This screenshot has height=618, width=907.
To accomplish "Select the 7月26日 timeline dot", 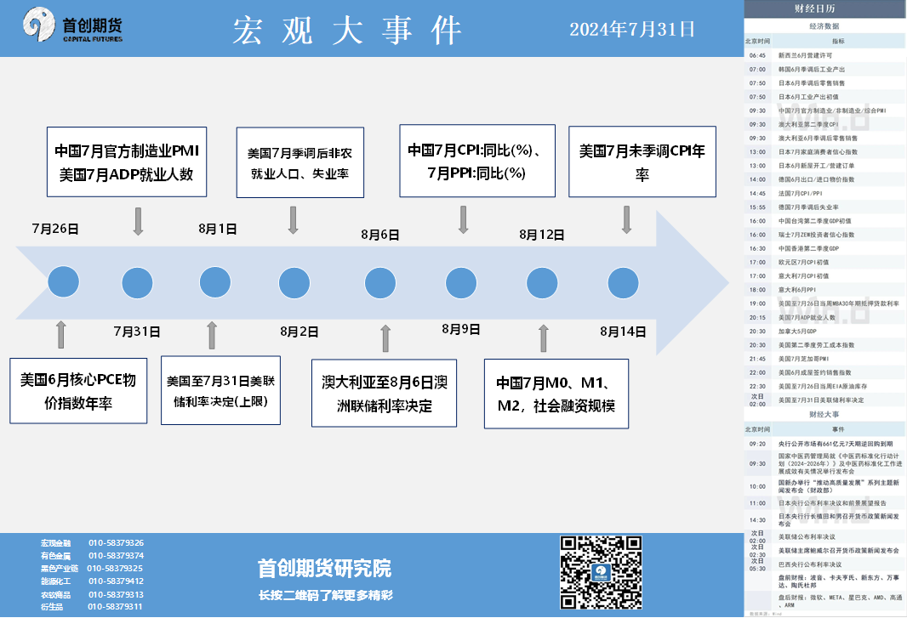I will click(63, 282).
